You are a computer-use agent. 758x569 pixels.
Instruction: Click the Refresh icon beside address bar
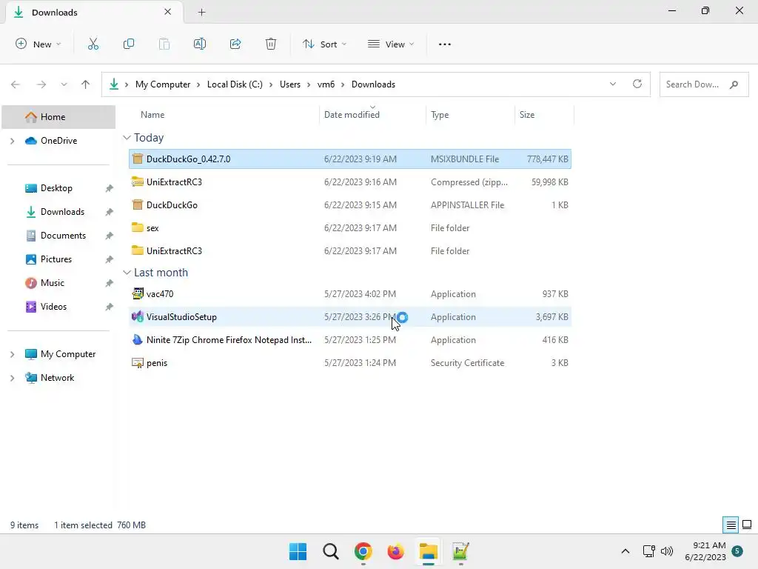pos(637,84)
